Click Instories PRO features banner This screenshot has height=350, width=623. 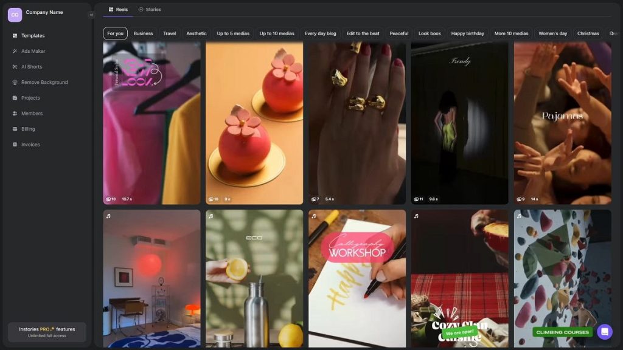tap(47, 332)
